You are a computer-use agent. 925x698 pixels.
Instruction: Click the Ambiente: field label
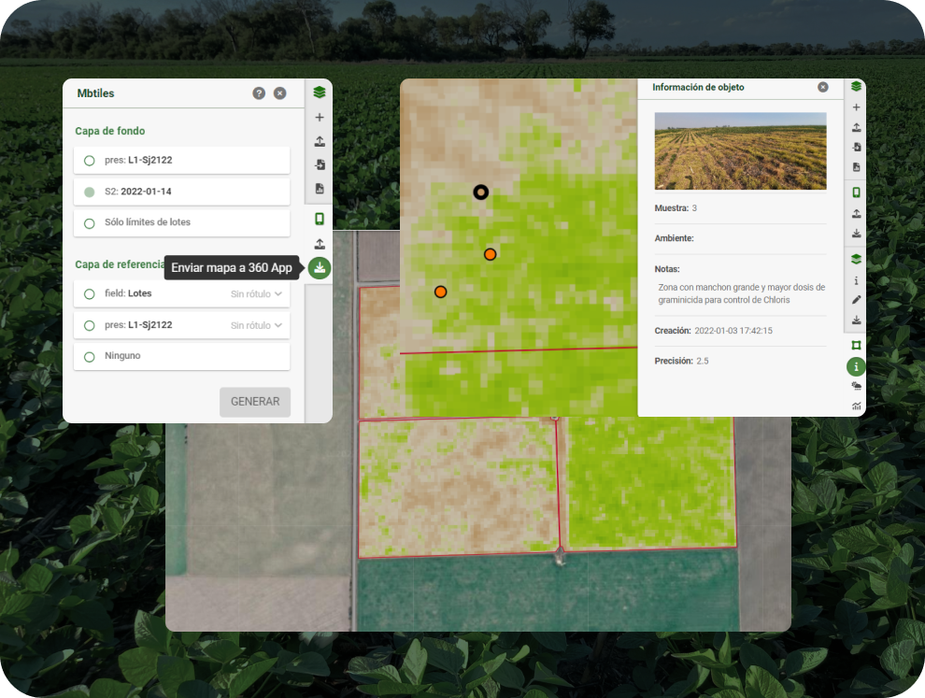click(x=674, y=238)
